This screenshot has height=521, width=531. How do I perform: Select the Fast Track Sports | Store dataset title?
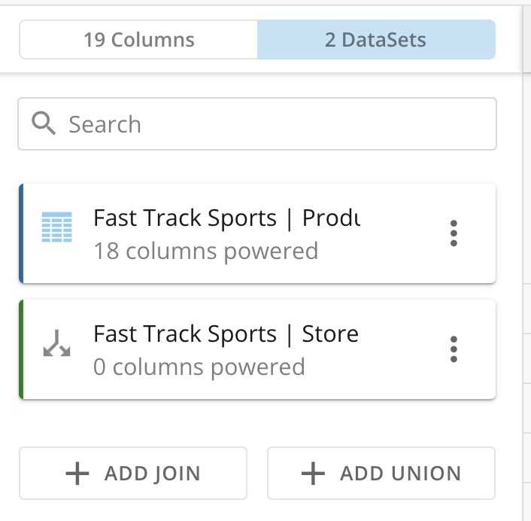tap(226, 334)
